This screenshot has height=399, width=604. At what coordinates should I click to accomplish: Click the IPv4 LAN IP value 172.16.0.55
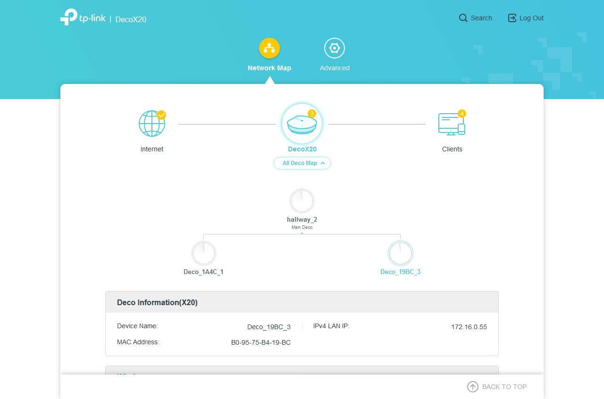[x=469, y=327]
